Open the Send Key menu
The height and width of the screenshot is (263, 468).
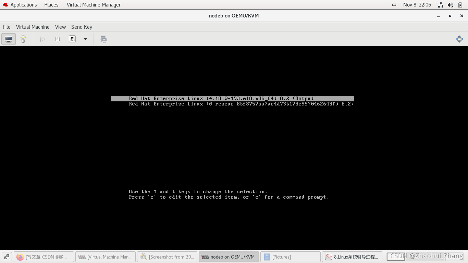click(82, 27)
